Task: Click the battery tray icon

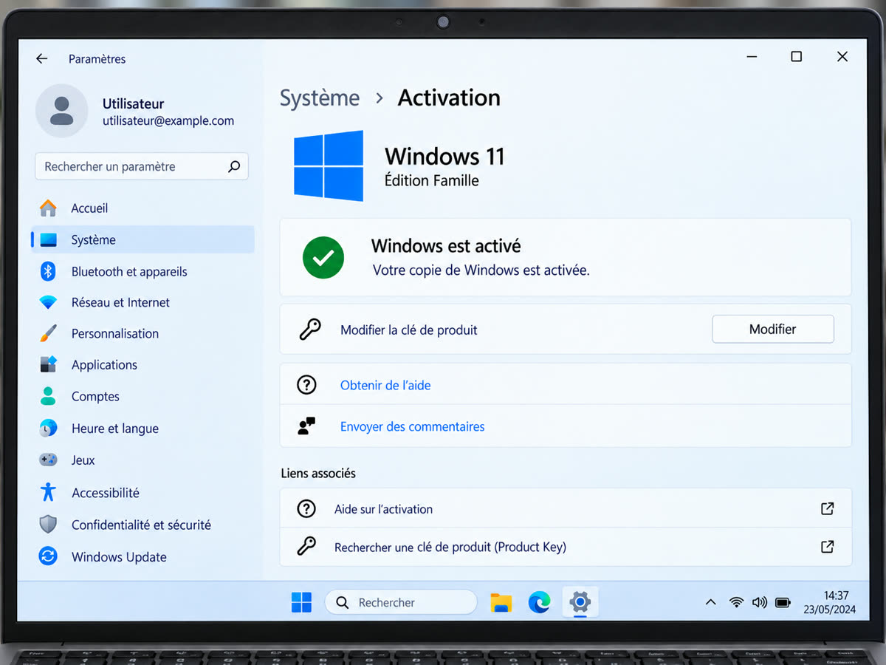Action: coord(783,602)
